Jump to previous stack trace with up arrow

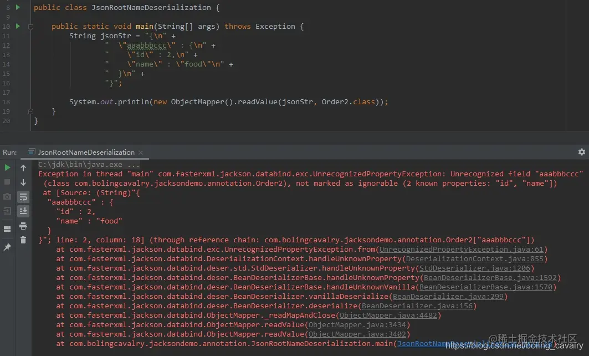click(x=23, y=167)
